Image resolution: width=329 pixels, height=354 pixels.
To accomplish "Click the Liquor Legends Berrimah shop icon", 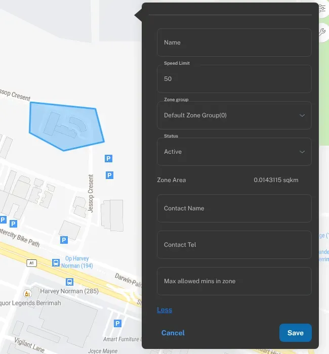I will coord(27,294).
